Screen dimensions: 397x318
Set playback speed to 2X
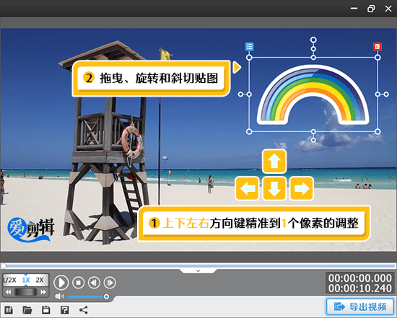pyautogui.click(x=40, y=280)
